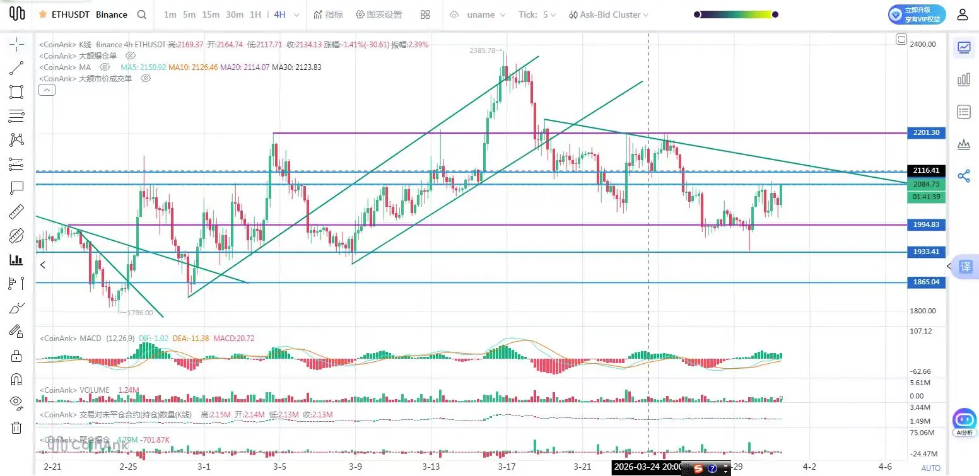The height and width of the screenshot is (476, 979).
Task: Collapse the right sidebar arrow
Action: click(x=949, y=266)
